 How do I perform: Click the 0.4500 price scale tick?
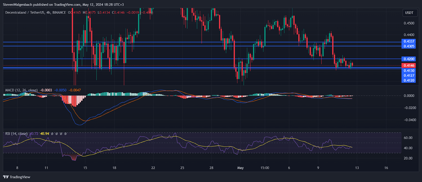click(409, 23)
